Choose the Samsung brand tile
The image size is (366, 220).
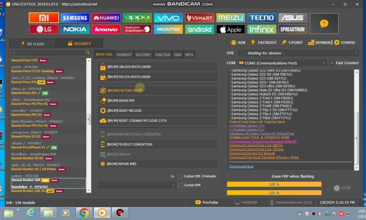coord(75,18)
